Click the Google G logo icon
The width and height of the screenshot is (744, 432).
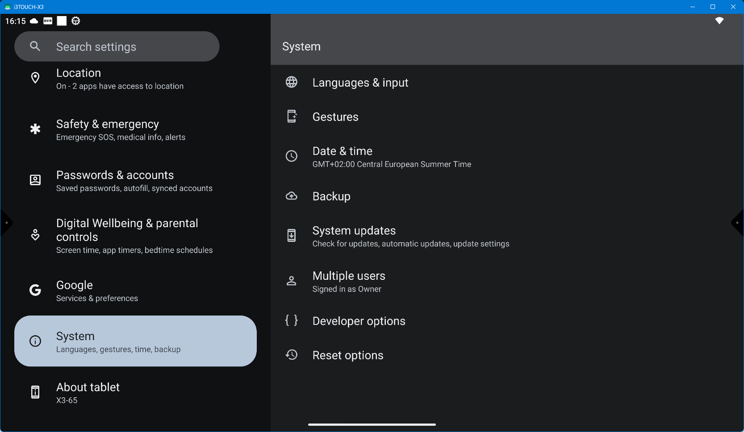click(35, 291)
